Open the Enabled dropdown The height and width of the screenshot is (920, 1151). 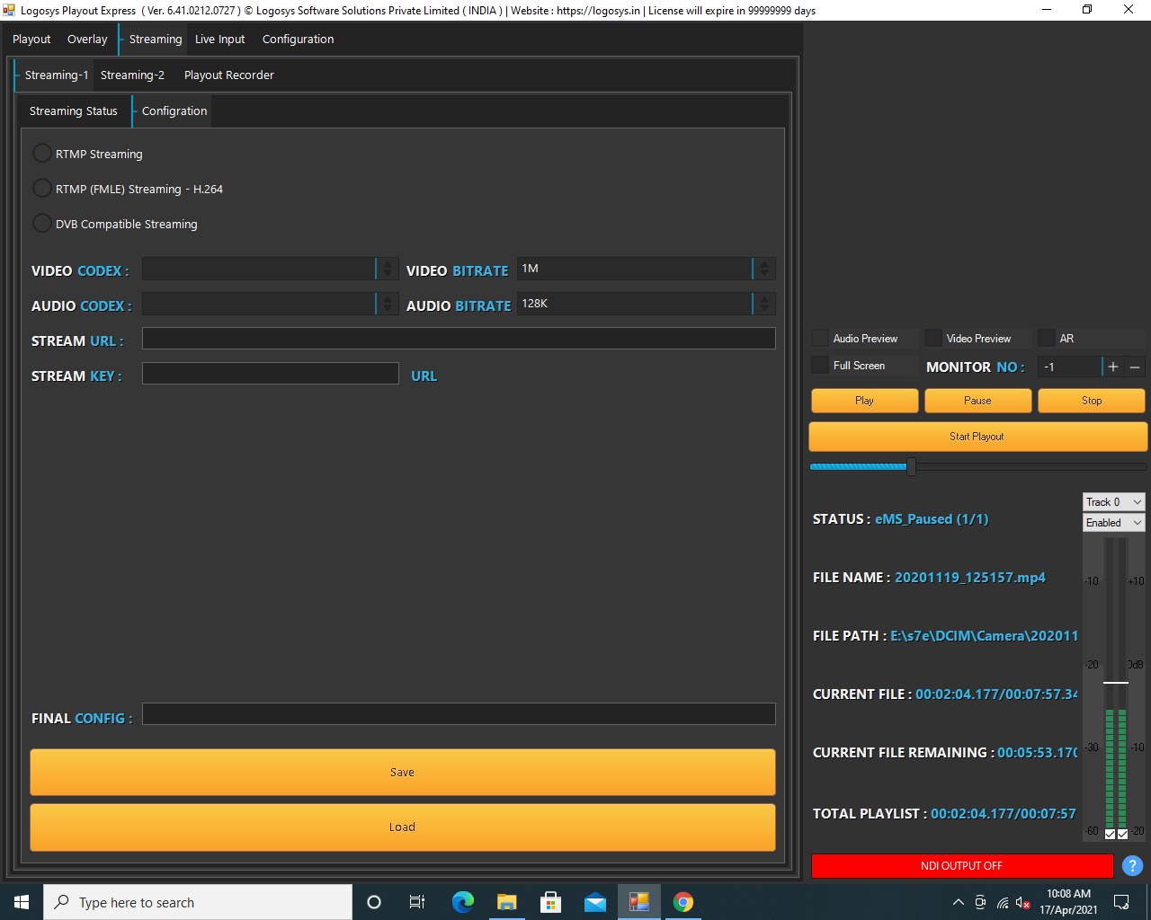[x=1113, y=522]
